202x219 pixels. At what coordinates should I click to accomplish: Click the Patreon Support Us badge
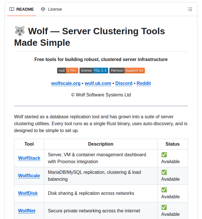coord(127,71)
